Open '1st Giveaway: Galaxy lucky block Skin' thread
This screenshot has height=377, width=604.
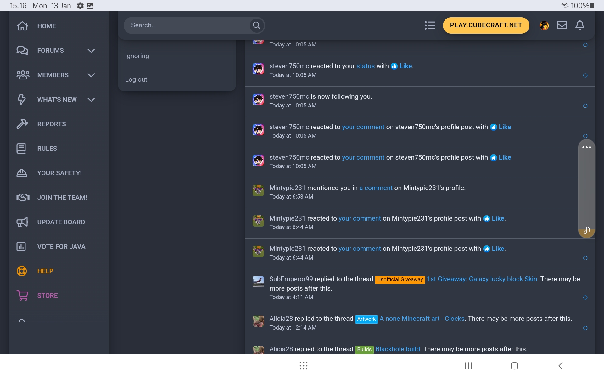[482, 279]
